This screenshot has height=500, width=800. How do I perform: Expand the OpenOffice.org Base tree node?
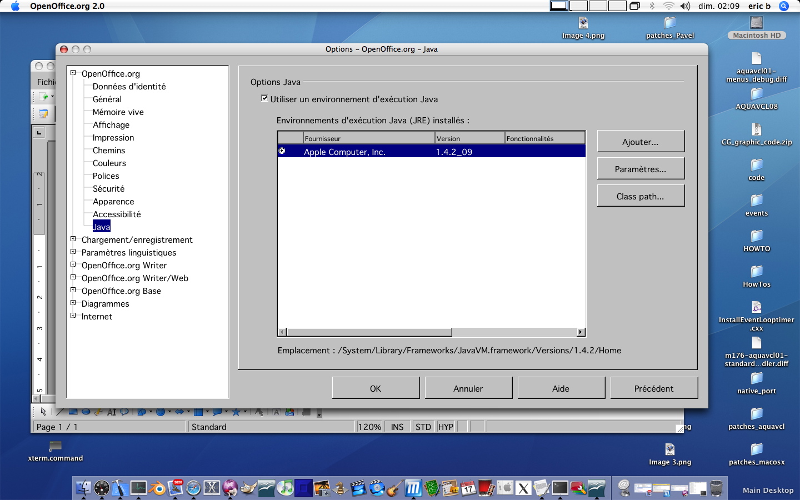(x=73, y=290)
